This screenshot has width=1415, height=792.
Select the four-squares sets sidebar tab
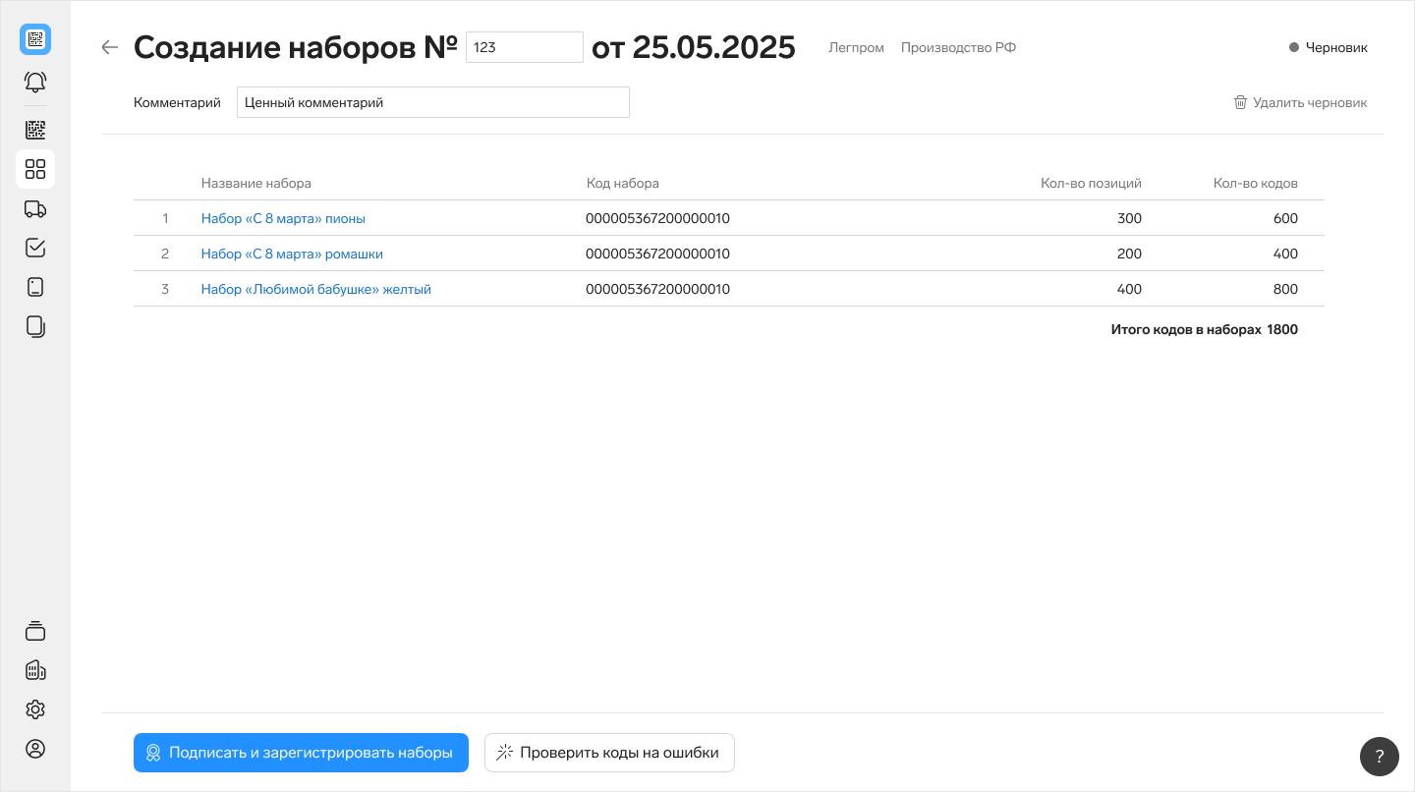coord(35,169)
